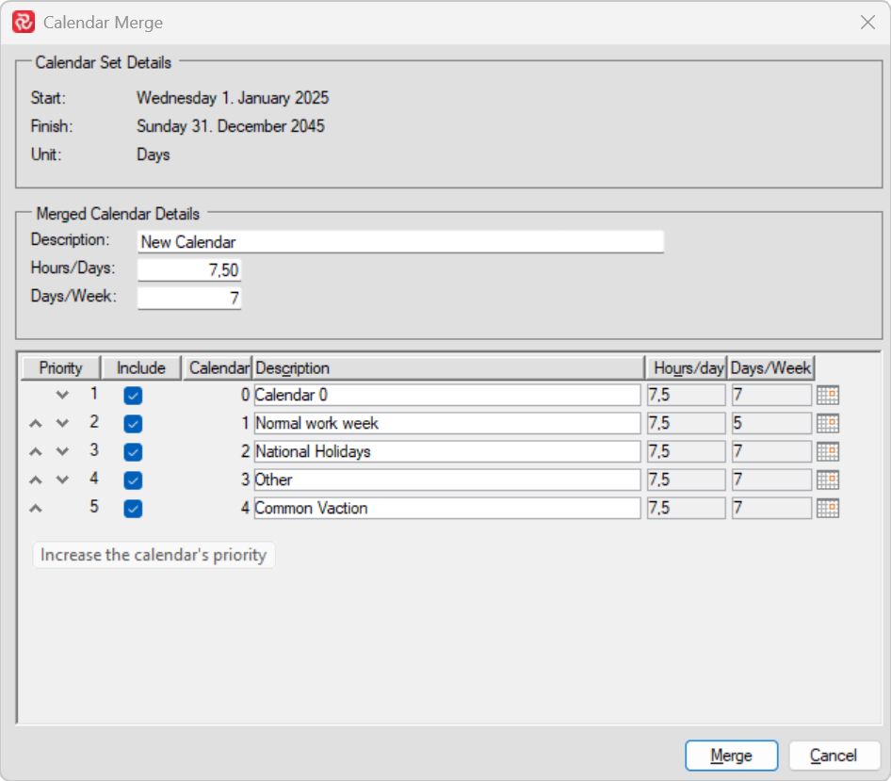Disable Include for National Holidays

pyautogui.click(x=133, y=451)
